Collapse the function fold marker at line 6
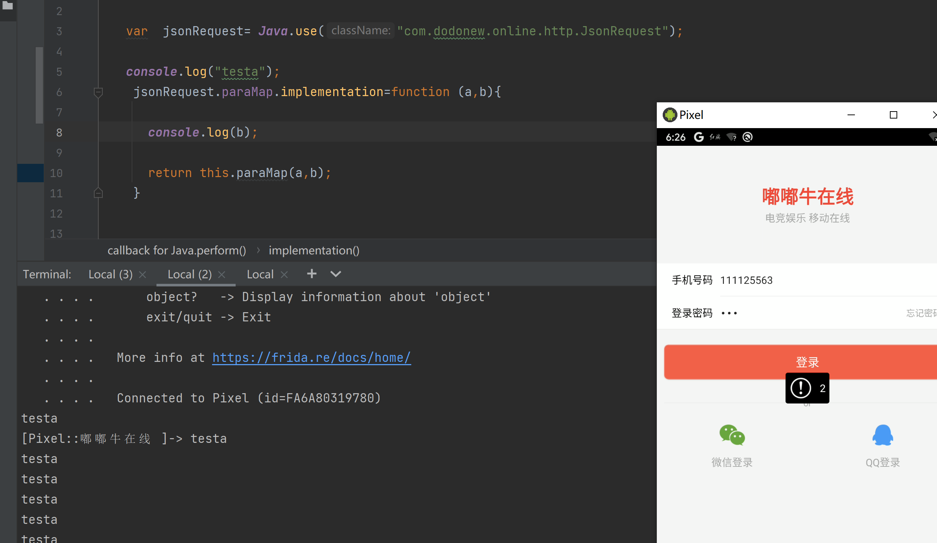937x543 pixels. click(x=98, y=92)
